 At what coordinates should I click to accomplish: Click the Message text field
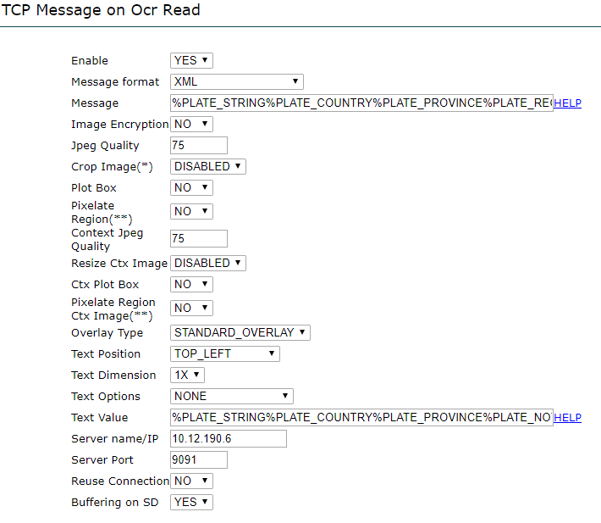coord(361,103)
